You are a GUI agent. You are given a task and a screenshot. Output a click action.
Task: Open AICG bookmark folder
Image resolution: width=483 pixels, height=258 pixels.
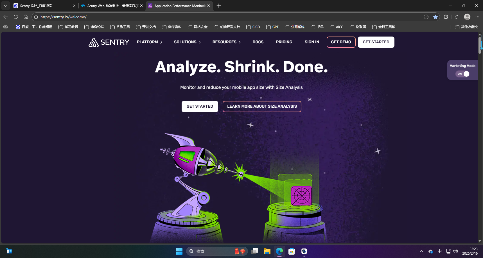point(337,27)
